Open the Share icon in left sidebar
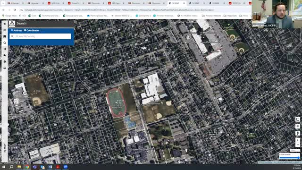The width and height of the screenshot is (302, 170). 5,49
